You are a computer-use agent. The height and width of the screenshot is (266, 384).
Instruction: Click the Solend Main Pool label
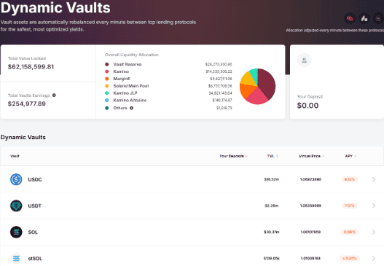(131, 86)
